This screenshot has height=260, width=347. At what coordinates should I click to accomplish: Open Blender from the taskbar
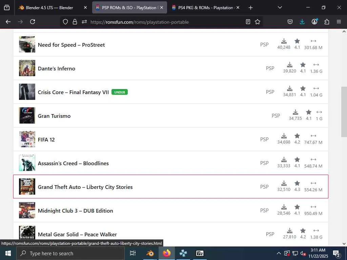[150, 253]
